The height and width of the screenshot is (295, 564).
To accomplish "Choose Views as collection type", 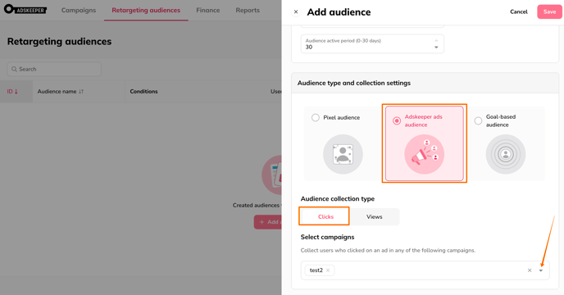I will point(375,216).
